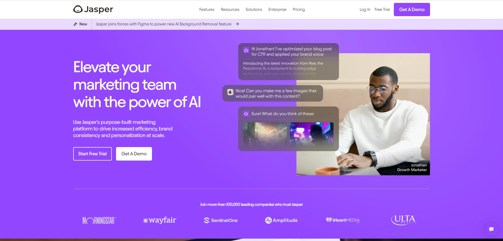503x241 pixels.
Task: Open the Figma Background Removal announcement link
Action: [164, 24]
